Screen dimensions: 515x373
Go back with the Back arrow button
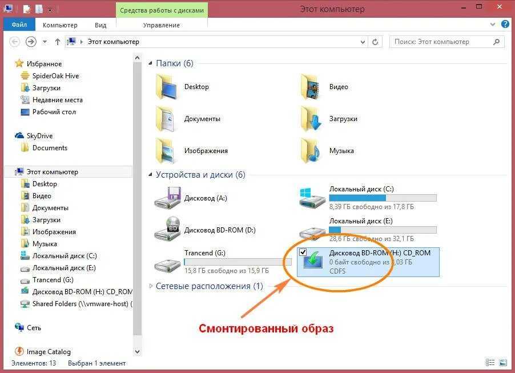tap(14, 42)
